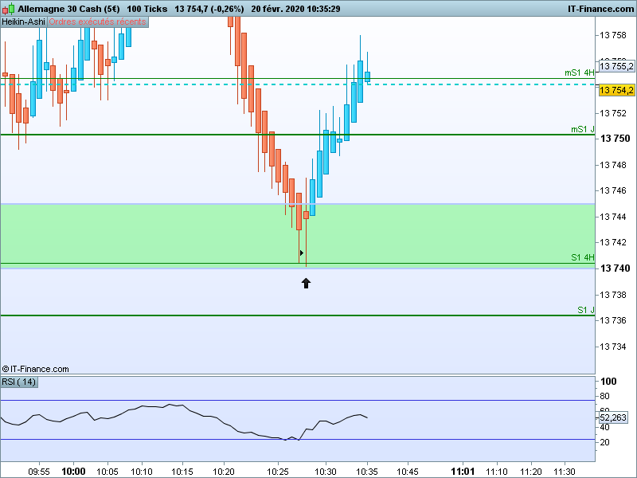Click the 13 734 price axis label
This screenshot has width=637, height=478.
coord(613,347)
